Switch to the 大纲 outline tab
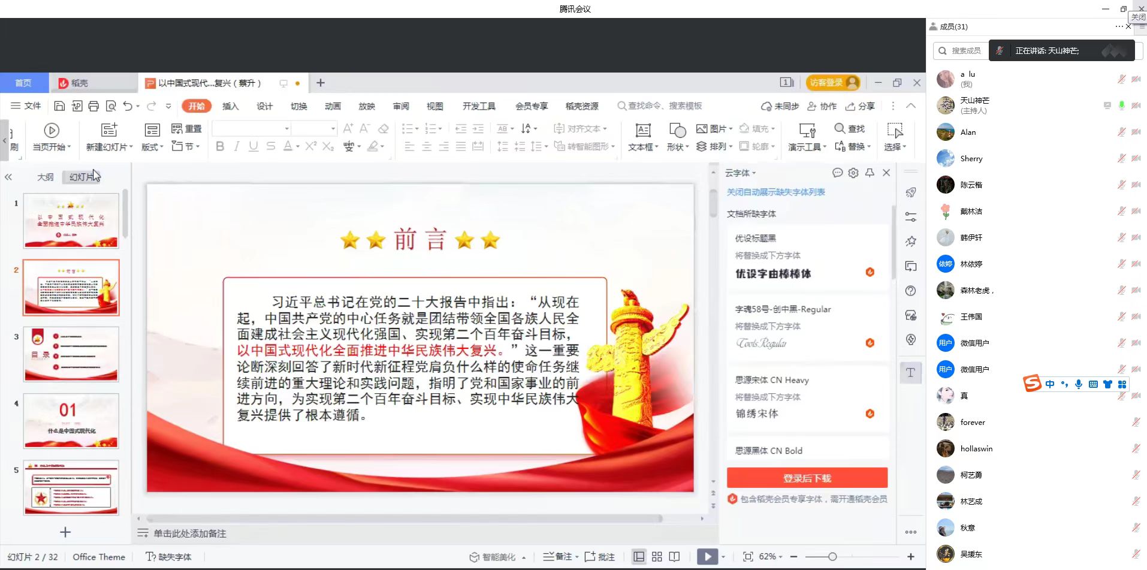 [46, 177]
